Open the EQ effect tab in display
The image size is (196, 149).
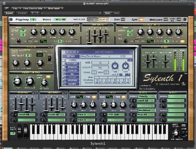72,74
